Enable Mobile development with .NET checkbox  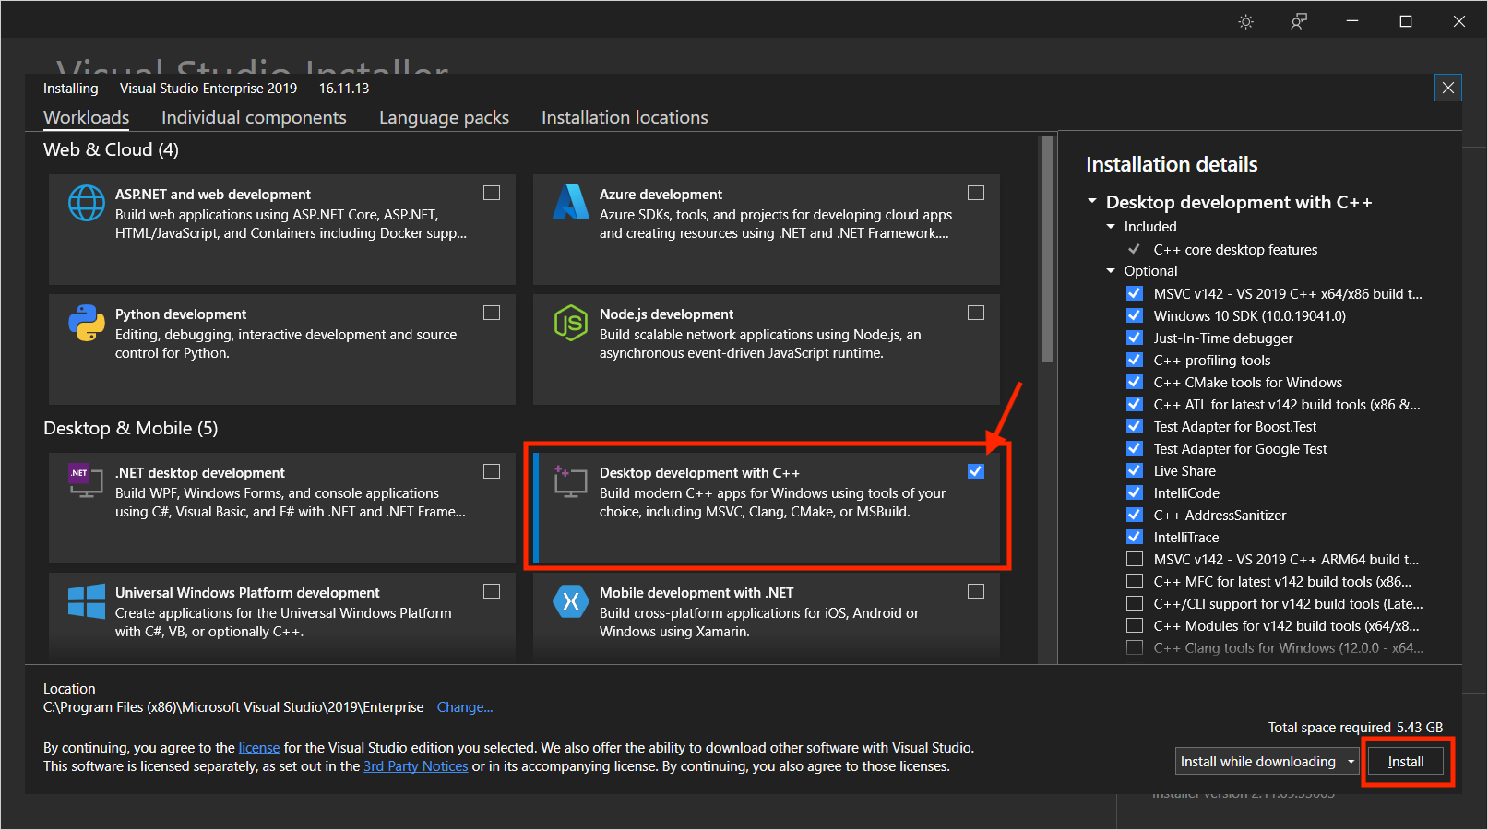point(976,591)
